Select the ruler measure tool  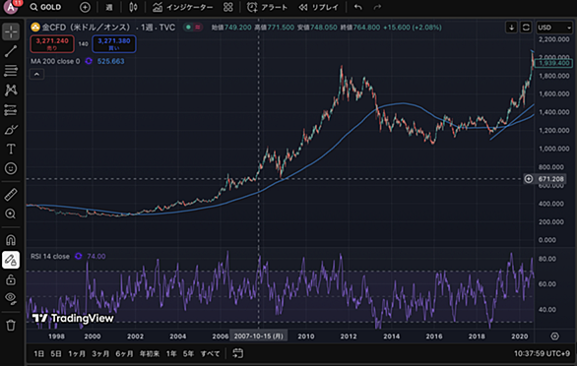[11, 195]
